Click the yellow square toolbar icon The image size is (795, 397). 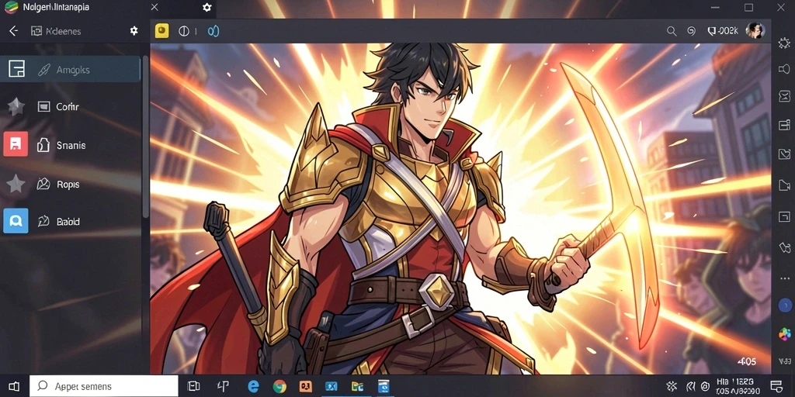pyautogui.click(x=161, y=31)
